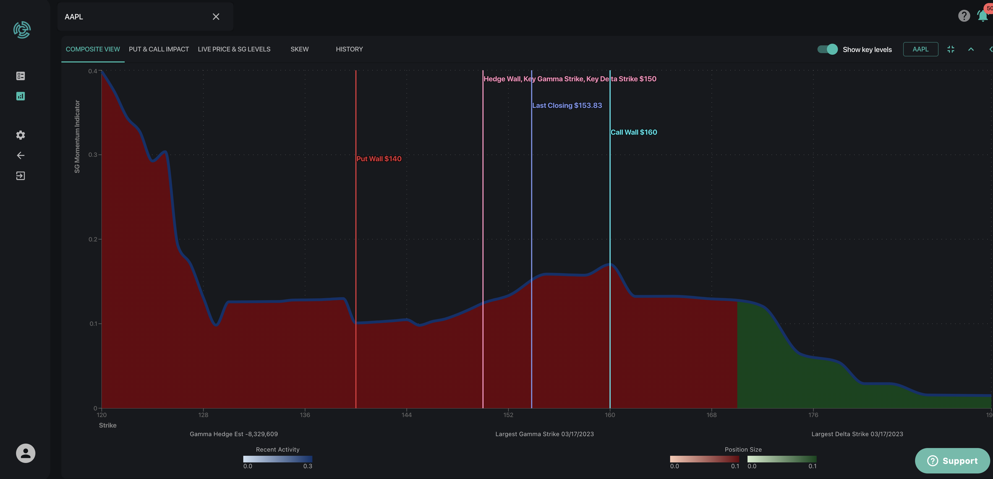Click the green Position Size gradient legend
The width and height of the screenshot is (993, 479).
click(x=782, y=459)
